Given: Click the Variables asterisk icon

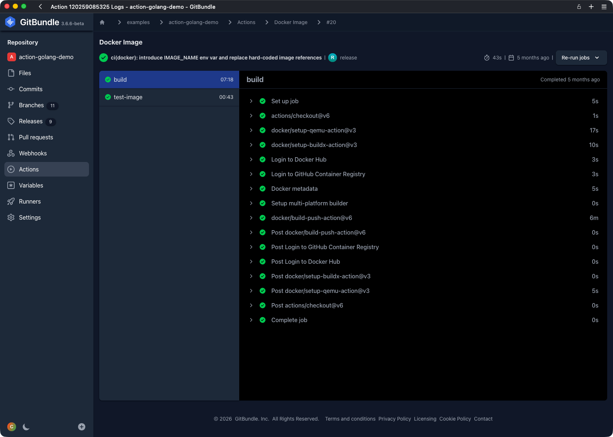Looking at the screenshot, I should [11, 185].
